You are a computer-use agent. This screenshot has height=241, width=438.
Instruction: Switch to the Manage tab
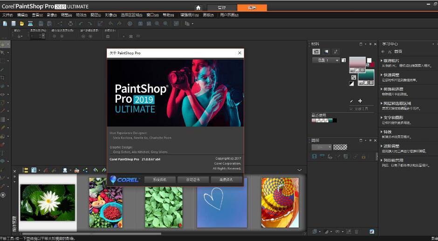(x=222, y=8)
